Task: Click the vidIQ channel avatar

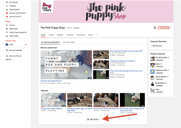Action: [x=7, y=44]
